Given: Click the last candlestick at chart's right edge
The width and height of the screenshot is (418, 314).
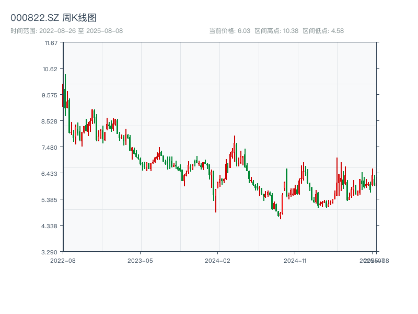Looking at the screenshot, I should click(376, 181).
